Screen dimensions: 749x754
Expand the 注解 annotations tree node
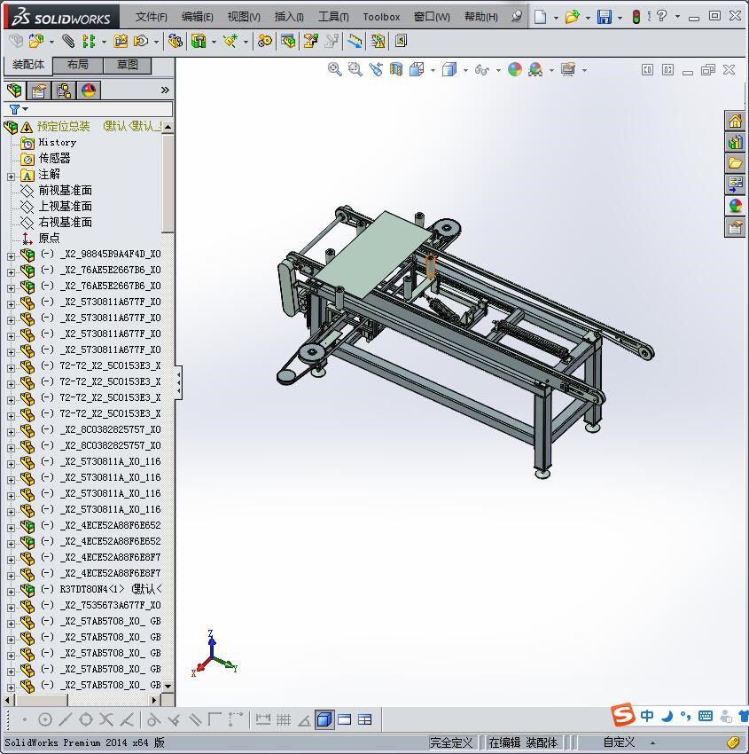click(x=11, y=177)
